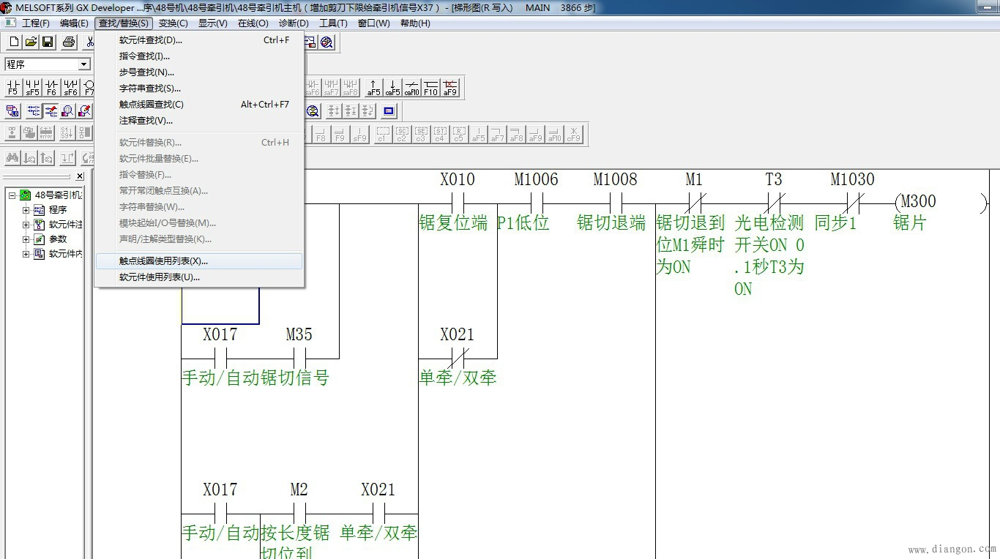Choose 软元件查找(D) from the menu
The image size is (1000, 559).
(x=151, y=40)
